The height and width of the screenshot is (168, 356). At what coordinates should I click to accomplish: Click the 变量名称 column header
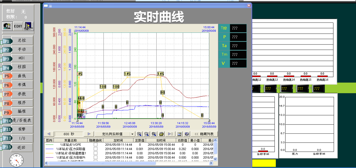pyautogui.click(x=71, y=140)
